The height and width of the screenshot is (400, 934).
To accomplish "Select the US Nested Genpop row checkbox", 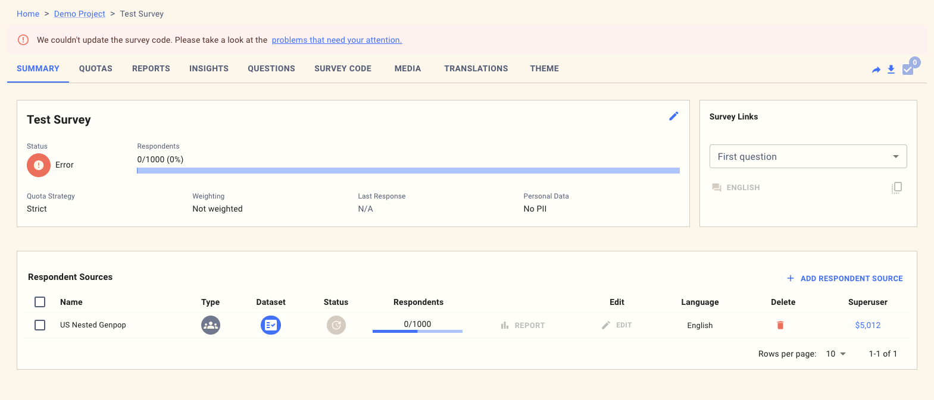I will (40, 325).
